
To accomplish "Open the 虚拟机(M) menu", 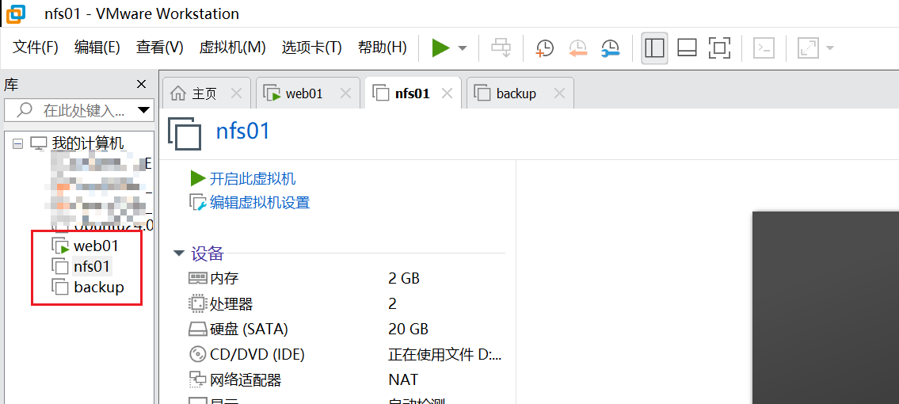I will [x=232, y=48].
